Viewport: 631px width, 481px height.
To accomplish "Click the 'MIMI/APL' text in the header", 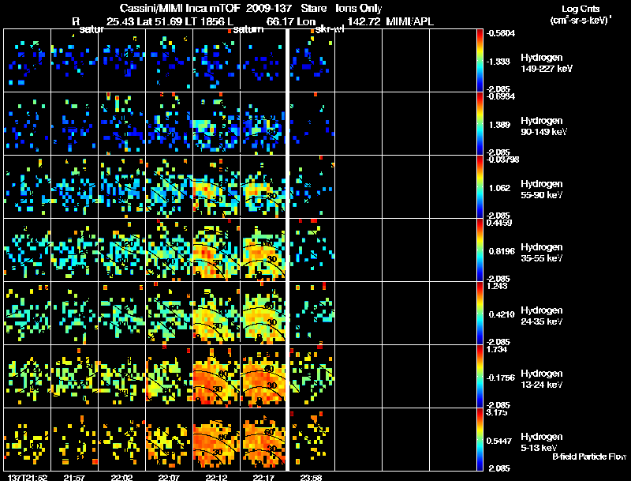I will [x=409, y=22].
